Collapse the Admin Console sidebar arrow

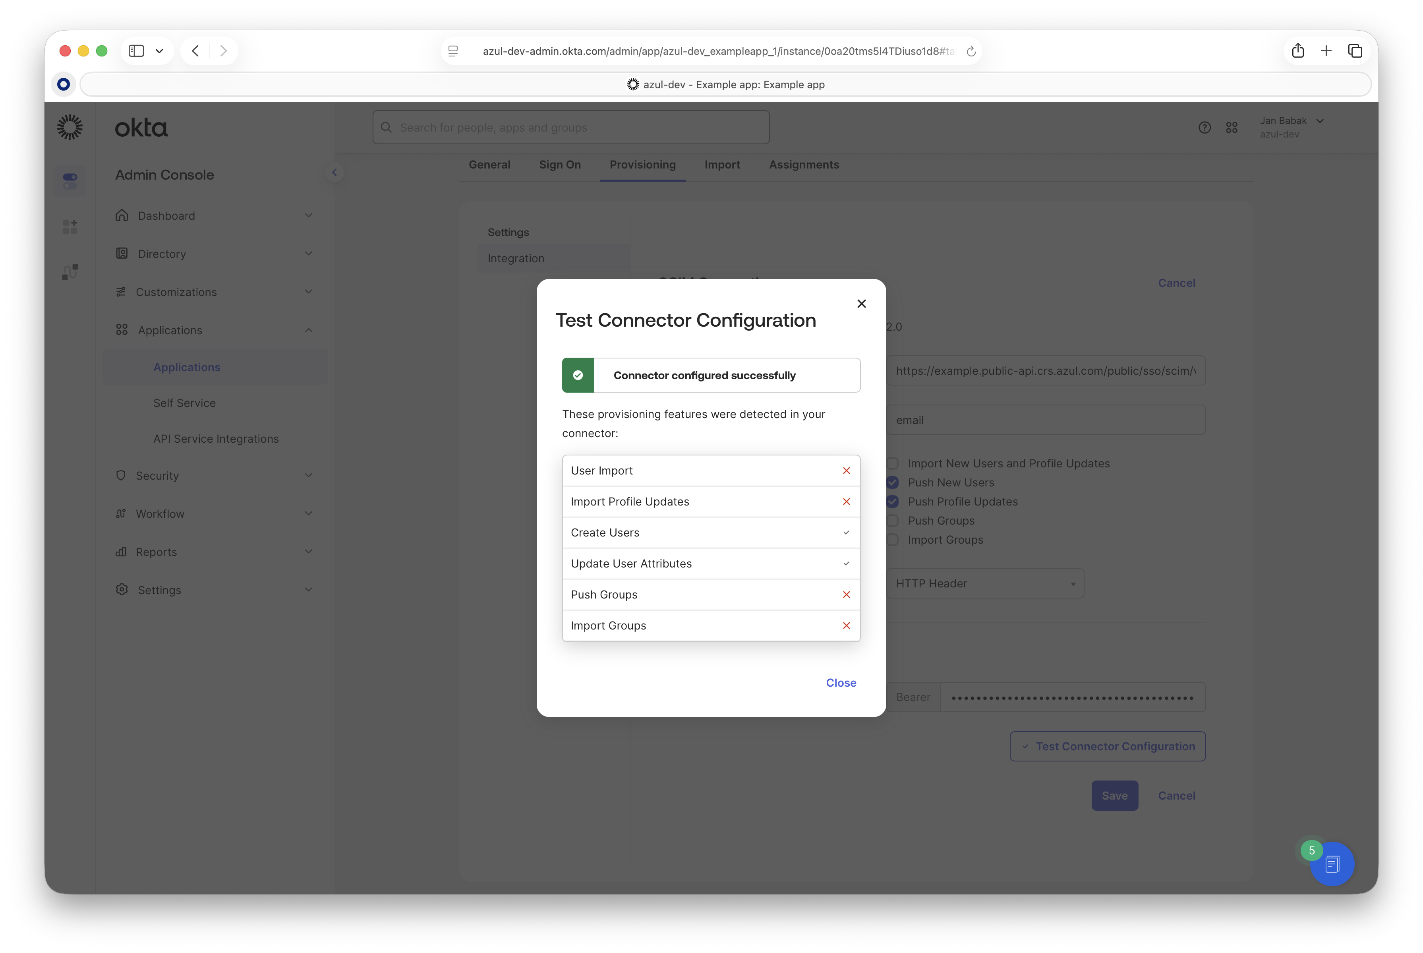click(x=334, y=172)
